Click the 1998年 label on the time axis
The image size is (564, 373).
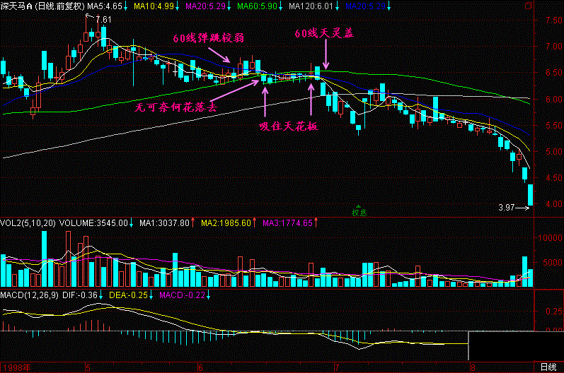click(x=14, y=367)
